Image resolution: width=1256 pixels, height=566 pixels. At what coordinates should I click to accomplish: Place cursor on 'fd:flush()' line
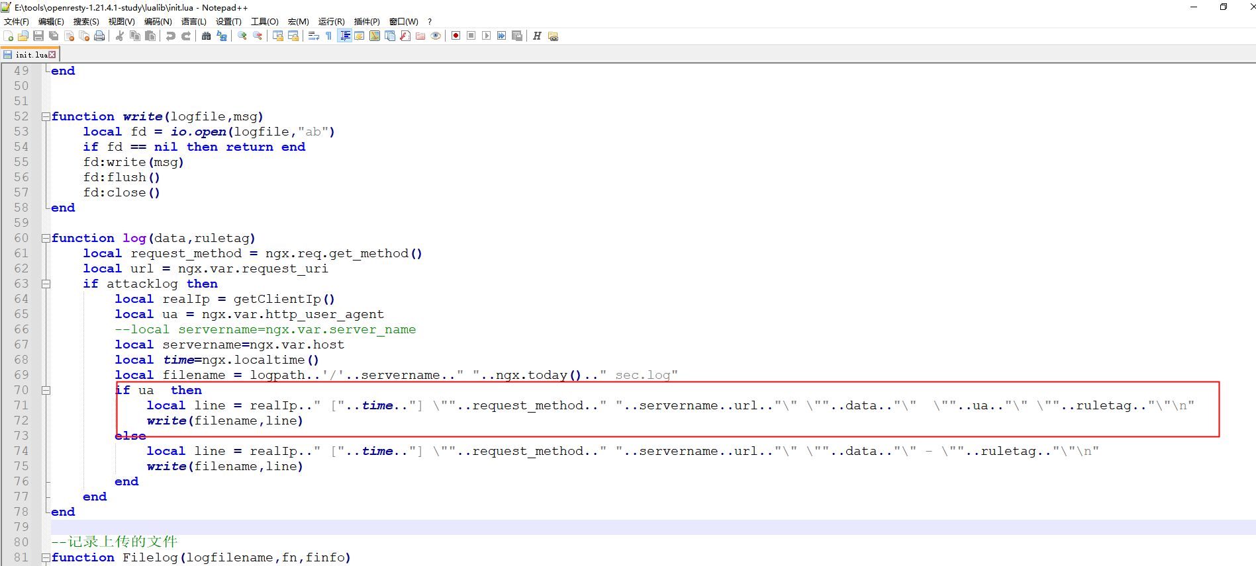(x=122, y=177)
